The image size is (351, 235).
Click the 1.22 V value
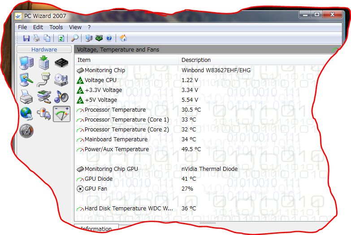pos(190,80)
